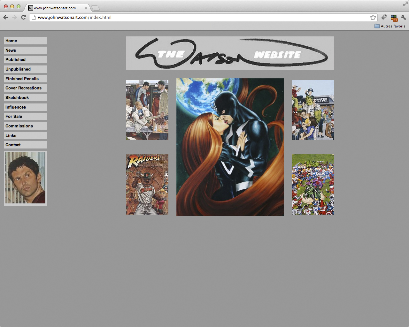Open the Raiders mascot cover thumbnail
Viewport: 409px width, 327px height.
tap(147, 185)
